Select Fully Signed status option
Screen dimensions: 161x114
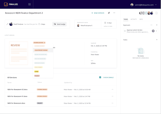[x=38, y=67]
